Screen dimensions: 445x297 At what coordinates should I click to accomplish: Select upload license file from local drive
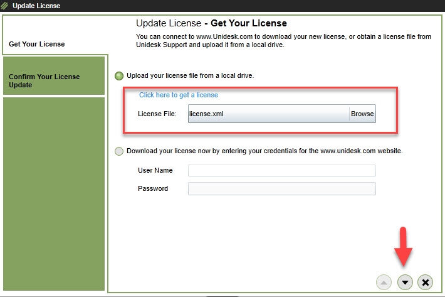[119, 76]
